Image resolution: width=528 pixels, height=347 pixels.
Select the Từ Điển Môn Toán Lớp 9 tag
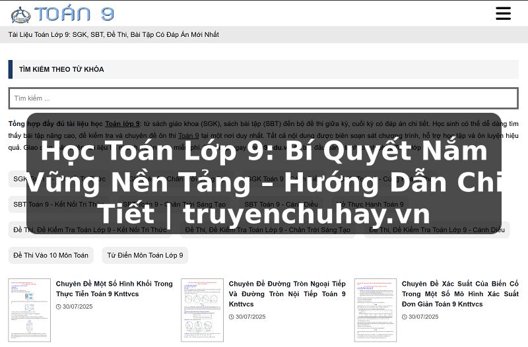(x=145, y=255)
